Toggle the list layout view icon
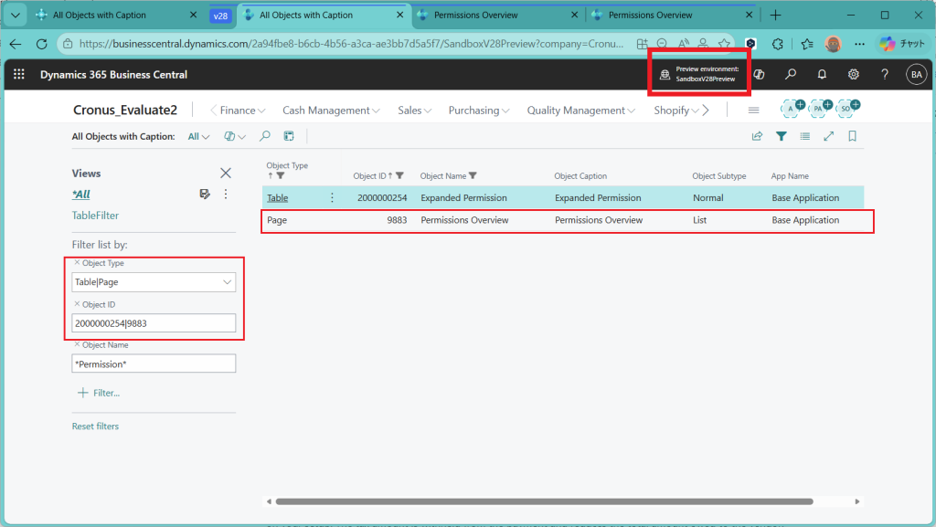The width and height of the screenshot is (936, 527). point(804,136)
